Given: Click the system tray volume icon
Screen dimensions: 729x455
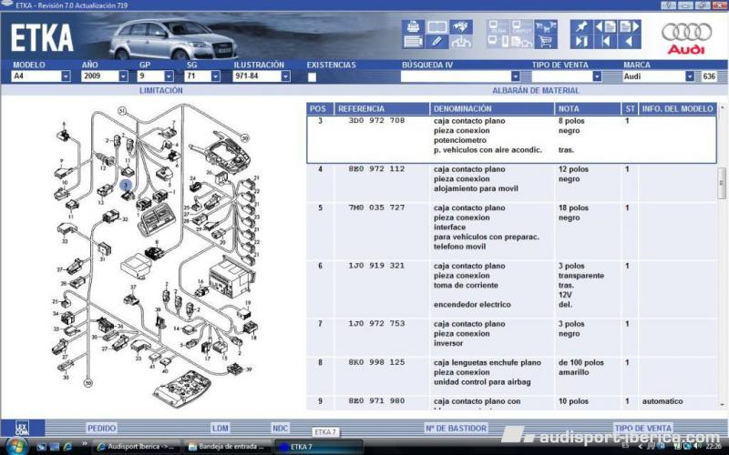Looking at the screenshot, I should pyautogui.click(x=697, y=447).
